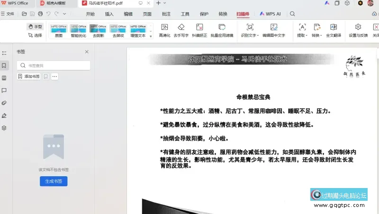
Task: Open the signature pen icon in left sidebar
Action: point(4,115)
